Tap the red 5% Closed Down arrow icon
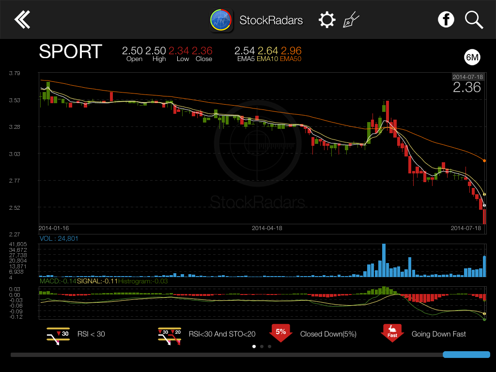The image size is (496, 372). point(280,333)
